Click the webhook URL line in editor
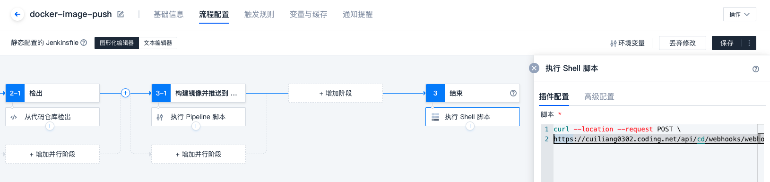 click(658, 139)
